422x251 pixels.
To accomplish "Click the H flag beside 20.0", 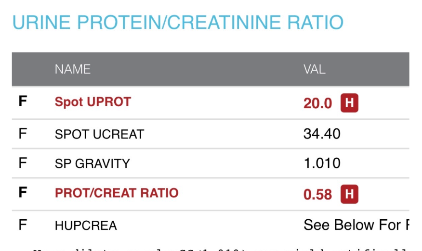I will pyautogui.click(x=349, y=103).
